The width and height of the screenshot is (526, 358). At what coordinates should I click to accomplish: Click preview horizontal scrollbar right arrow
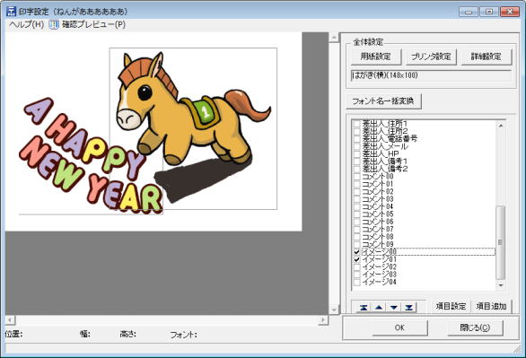click(x=323, y=319)
